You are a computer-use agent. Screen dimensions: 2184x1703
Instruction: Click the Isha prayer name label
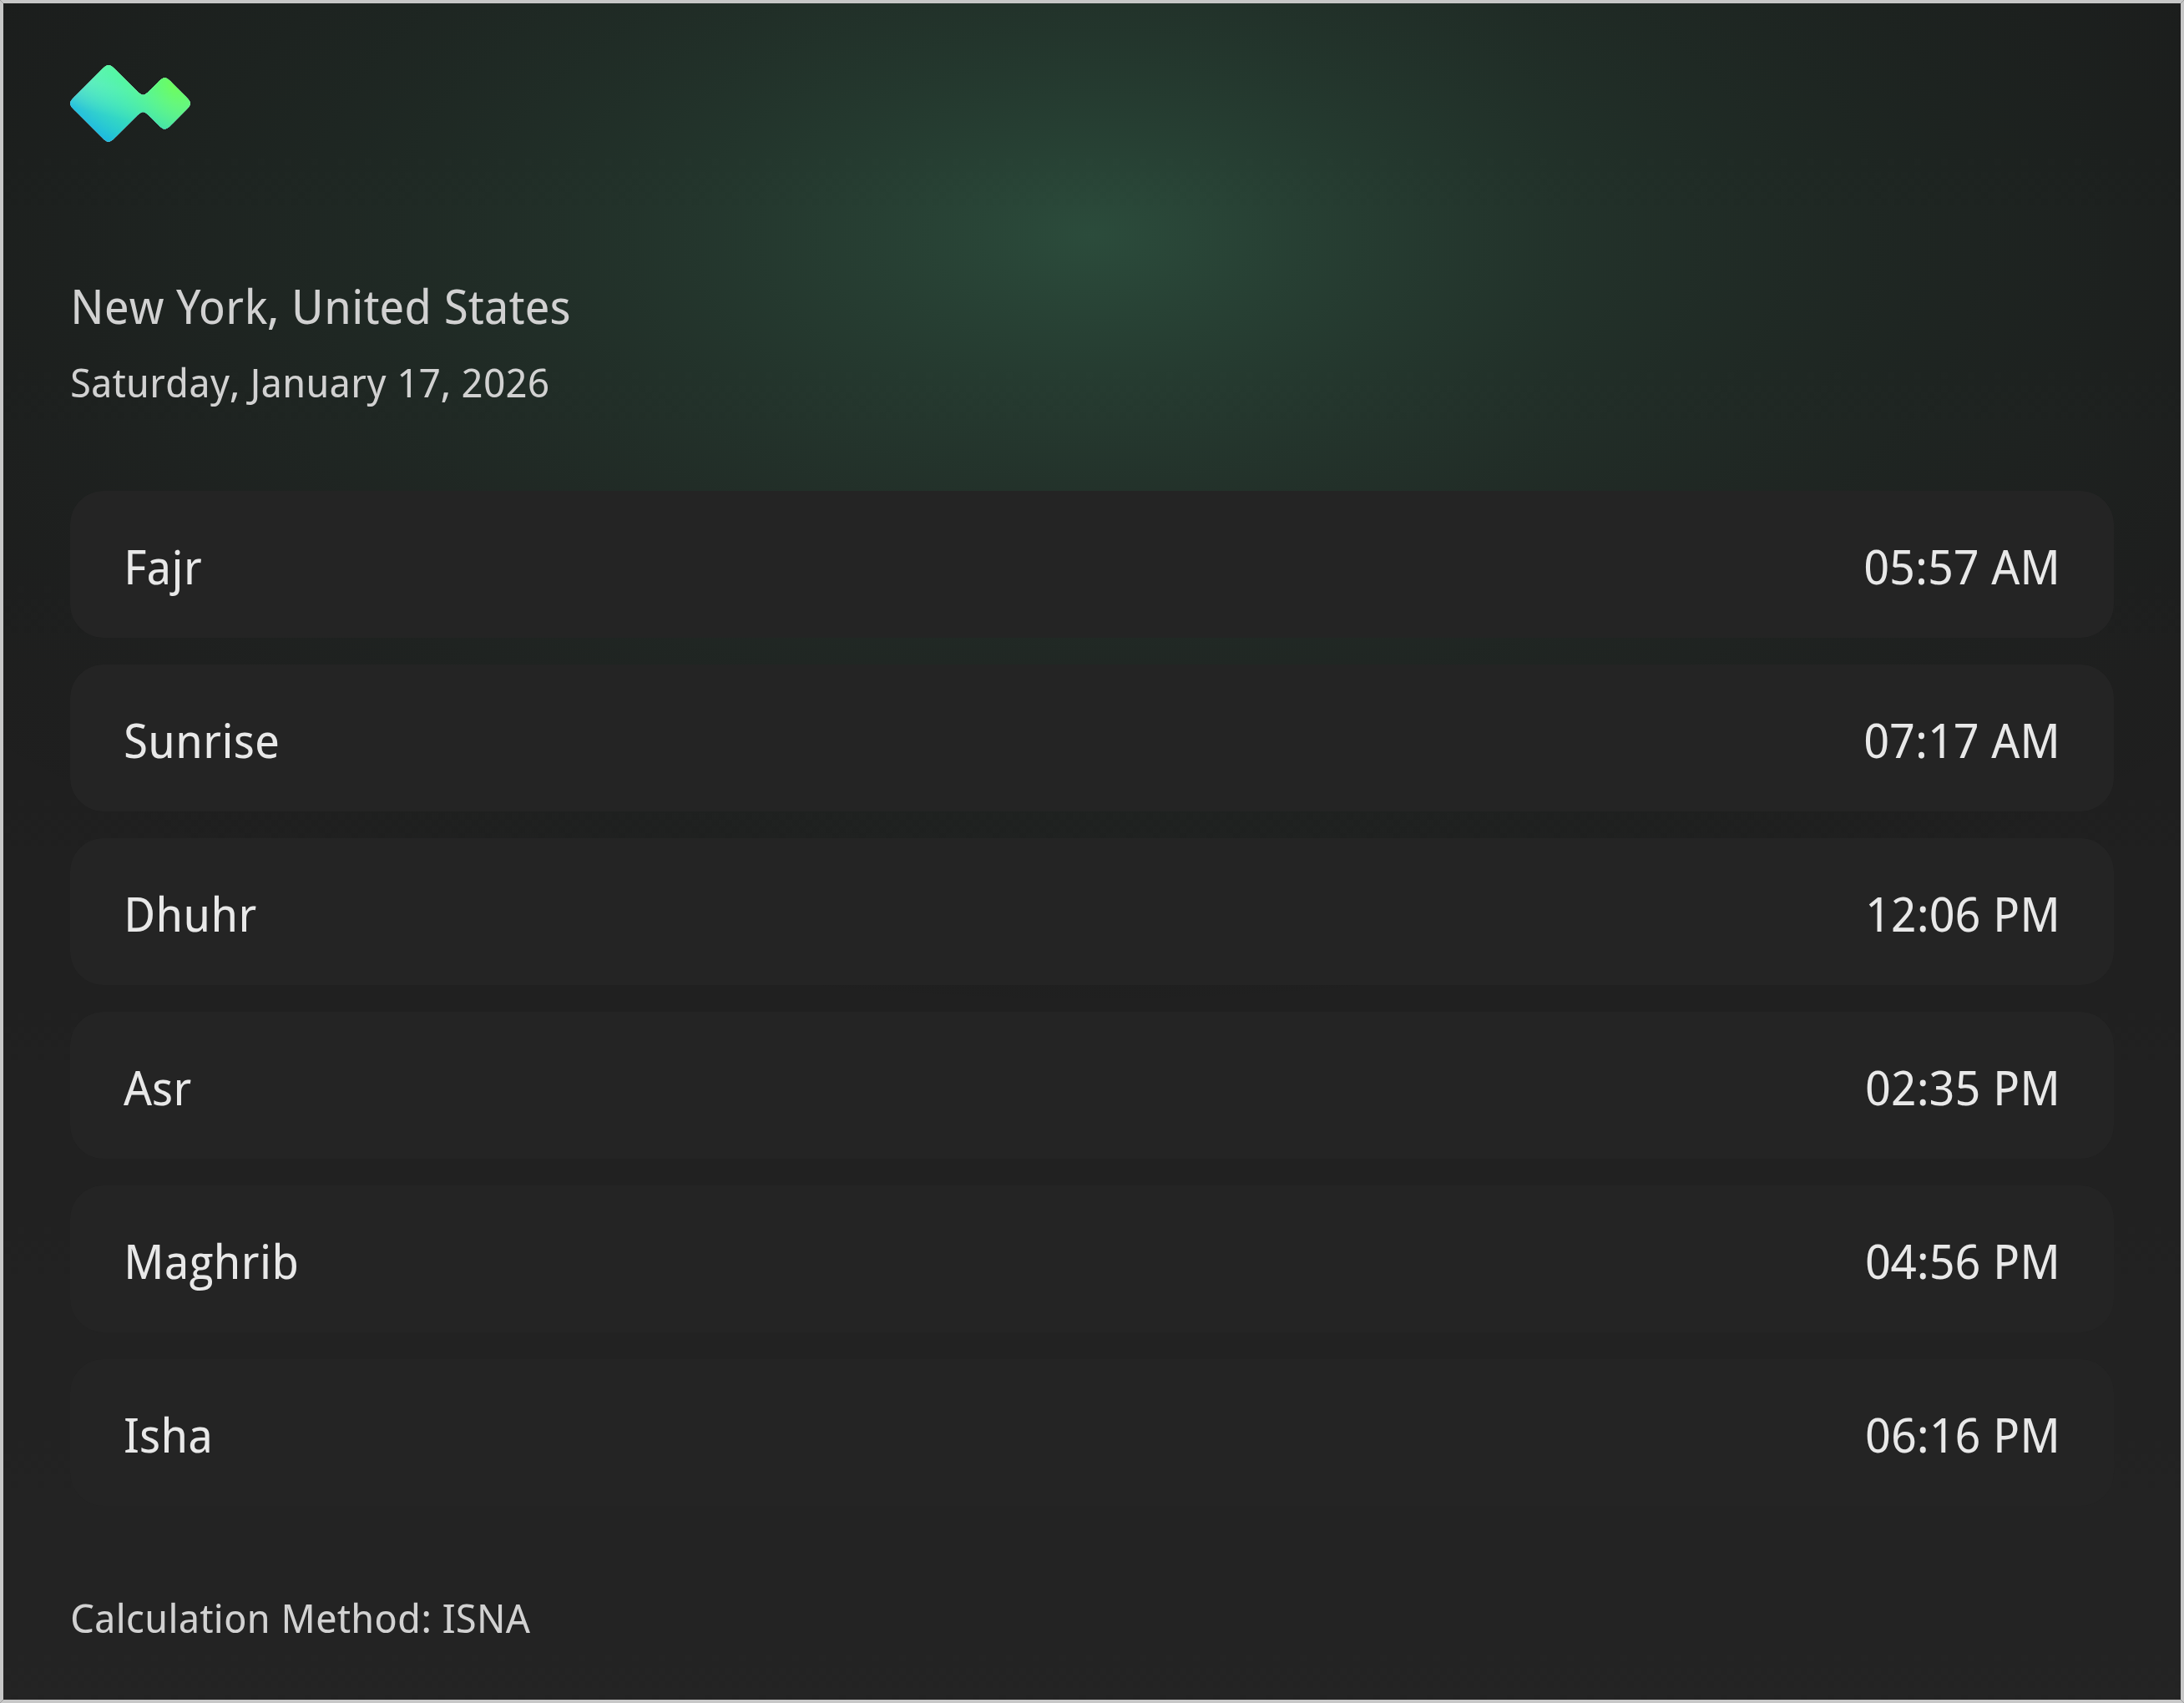click(167, 1435)
